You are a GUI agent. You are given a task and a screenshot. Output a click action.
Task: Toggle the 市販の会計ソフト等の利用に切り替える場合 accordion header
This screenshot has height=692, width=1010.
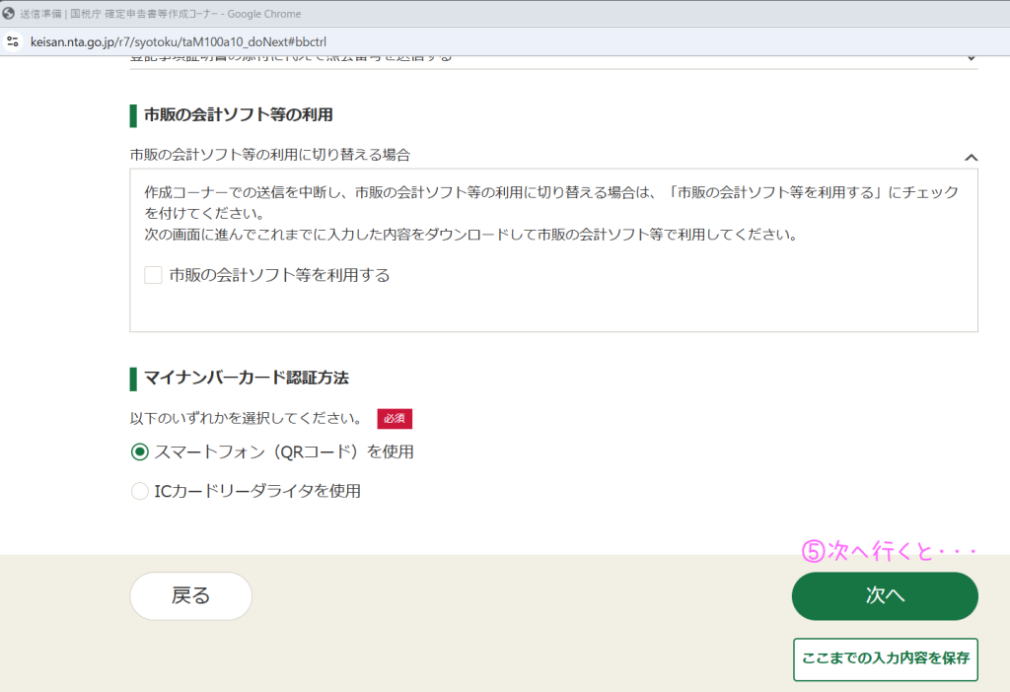pos(270,155)
